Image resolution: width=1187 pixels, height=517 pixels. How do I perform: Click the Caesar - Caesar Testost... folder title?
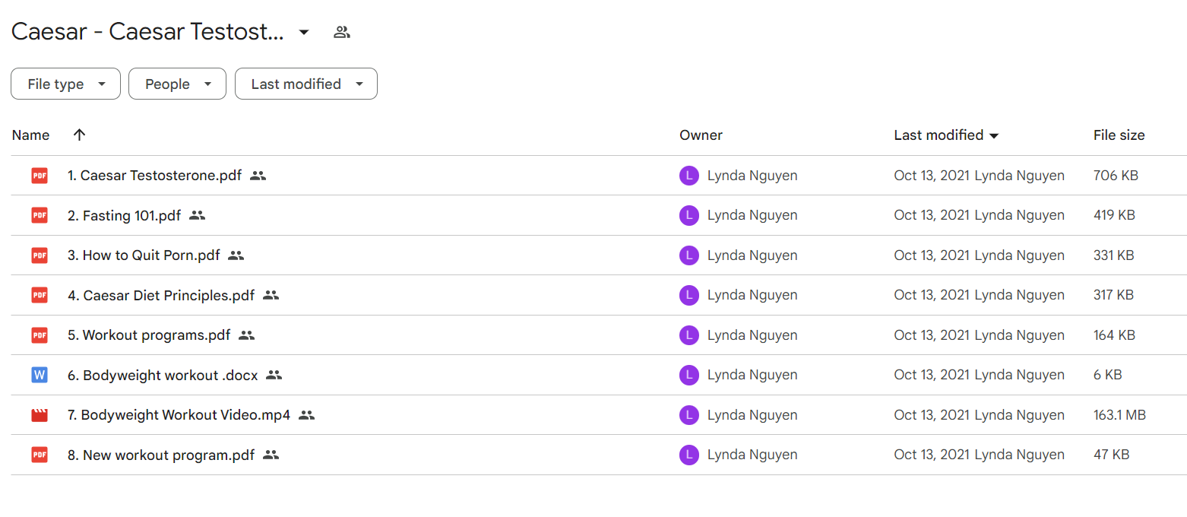(x=147, y=32)
